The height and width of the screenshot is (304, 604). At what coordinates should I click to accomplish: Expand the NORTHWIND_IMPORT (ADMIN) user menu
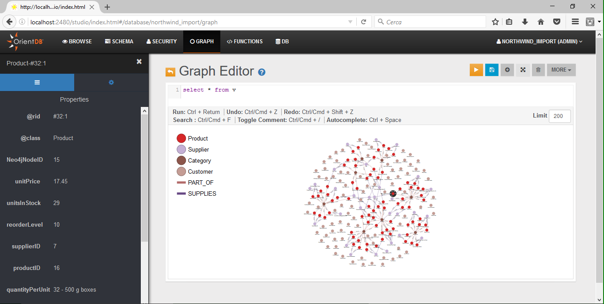pos(540,42)
